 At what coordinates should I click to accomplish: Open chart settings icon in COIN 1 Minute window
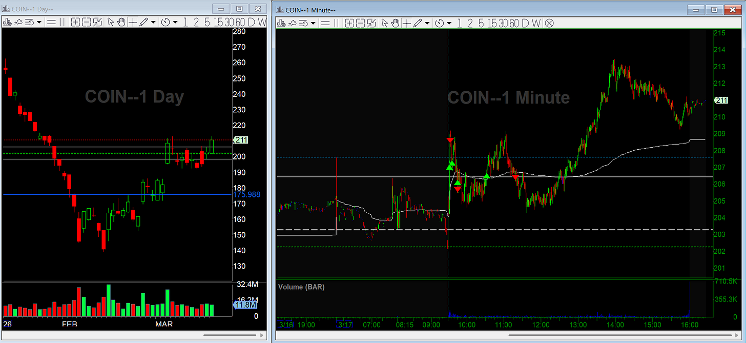click(281, 23)
